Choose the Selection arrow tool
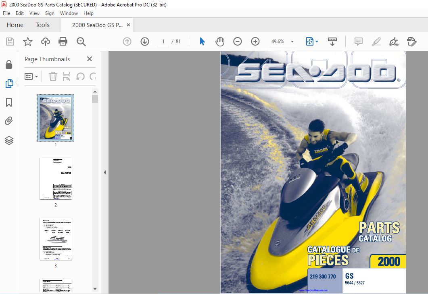428x294 pixels. (x=202, y=42)
